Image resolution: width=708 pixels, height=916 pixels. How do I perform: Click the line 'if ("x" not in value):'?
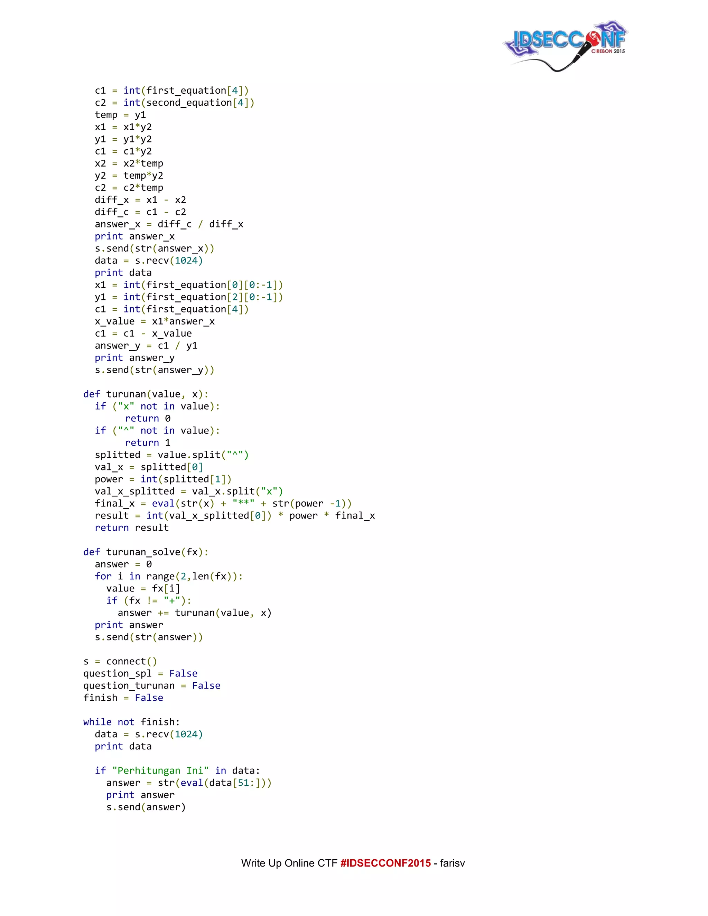click(157, 406)
